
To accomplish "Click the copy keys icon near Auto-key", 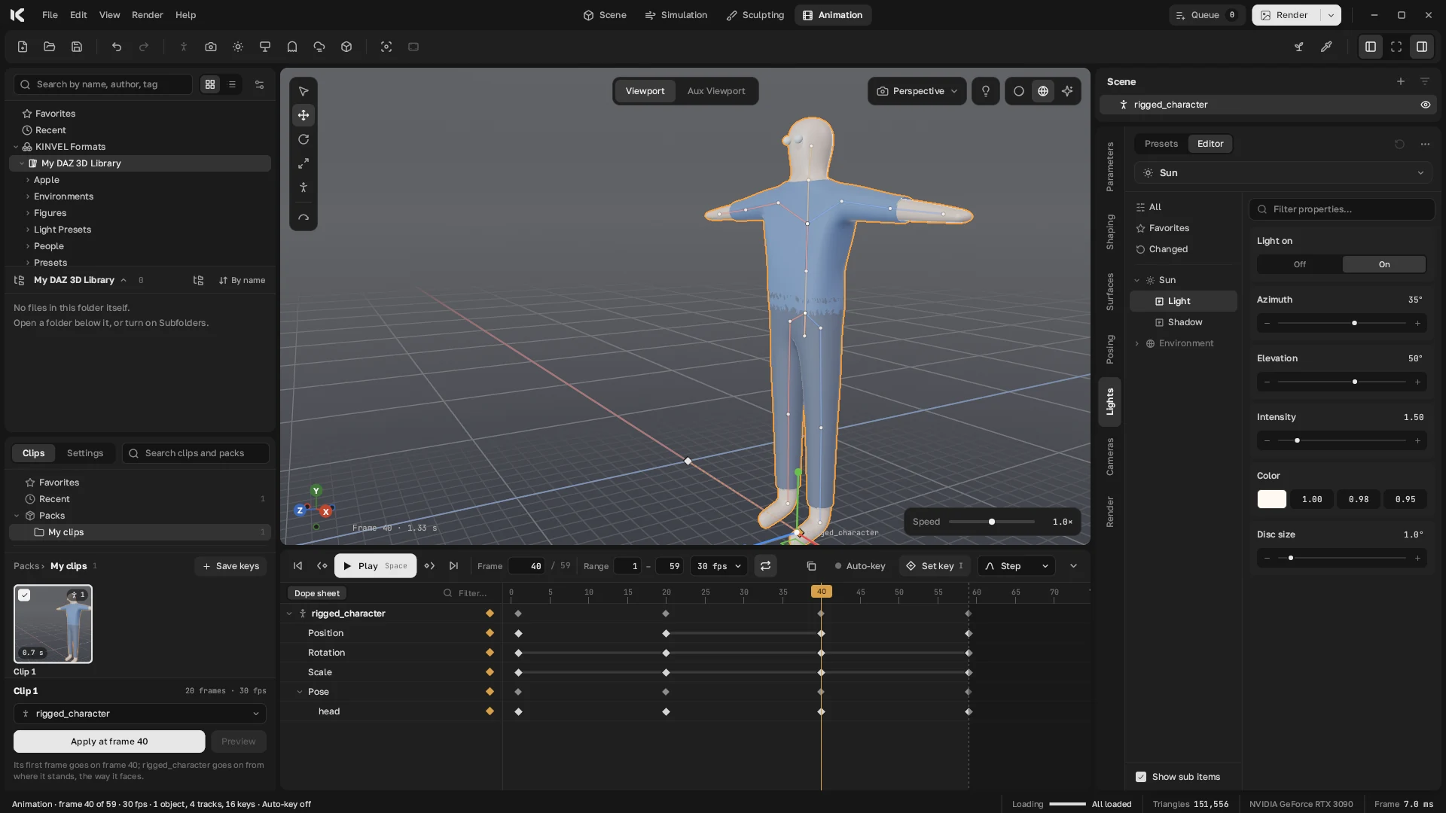I will pyautogui.click(x=811, y=566).
